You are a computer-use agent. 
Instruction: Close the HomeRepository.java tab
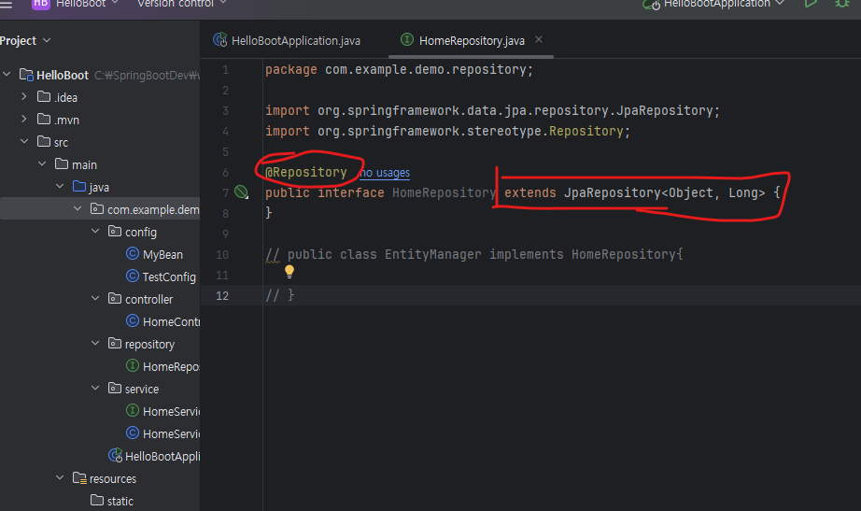pos(539,39)
